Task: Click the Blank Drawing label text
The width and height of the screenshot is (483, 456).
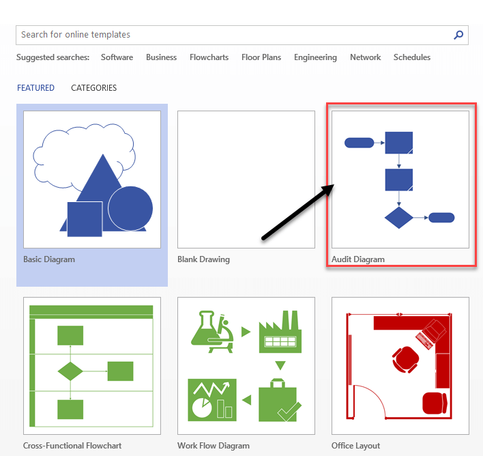Action: [203, 259]
